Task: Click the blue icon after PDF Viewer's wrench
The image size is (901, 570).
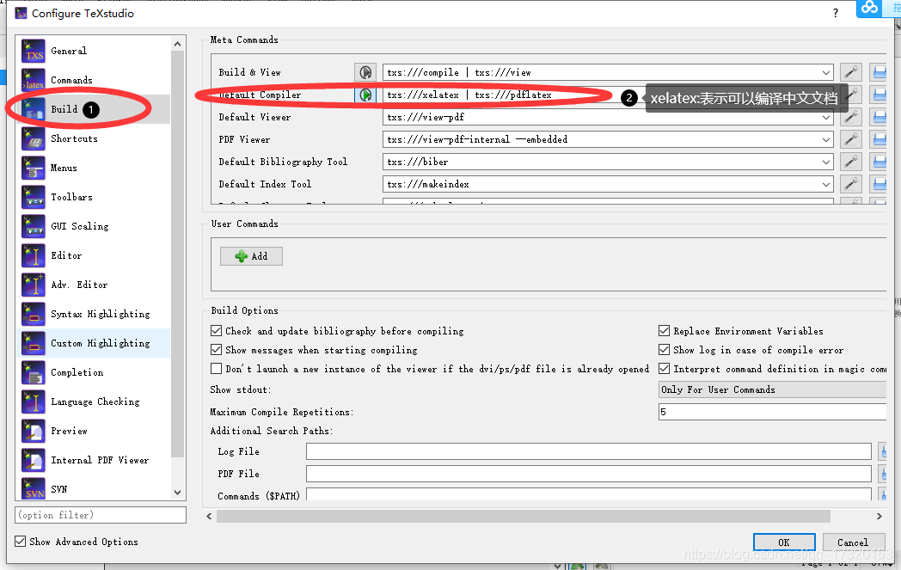Action: [878, 139]
